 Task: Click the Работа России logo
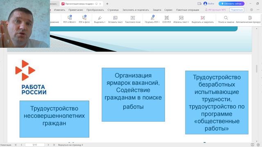(x=31, y=77)
